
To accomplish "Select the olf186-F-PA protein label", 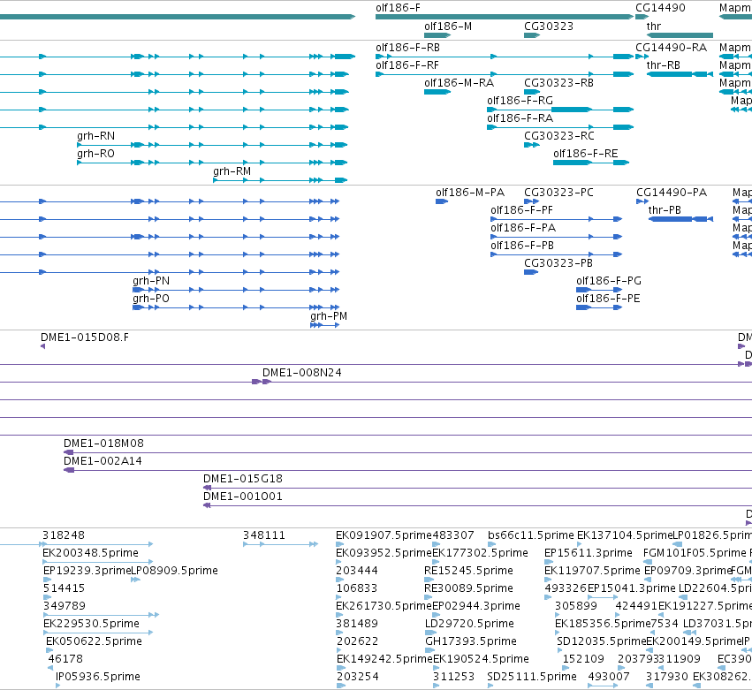I will 523,228.
